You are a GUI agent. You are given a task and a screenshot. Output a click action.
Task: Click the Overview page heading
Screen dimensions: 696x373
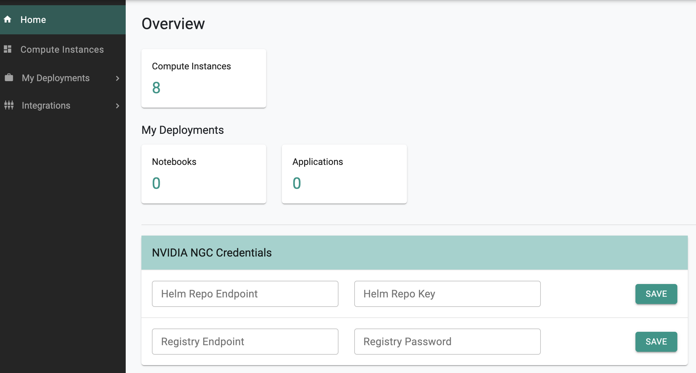[173, 24]
